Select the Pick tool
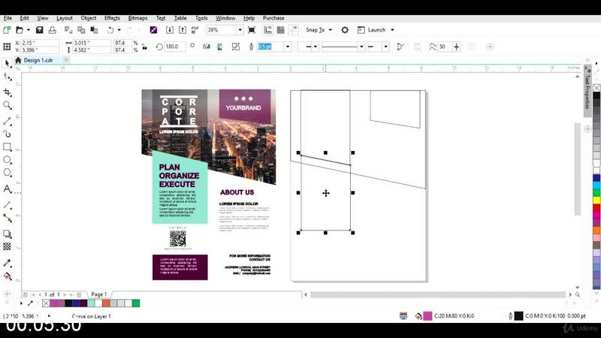Screen dimensions: 601x338 click(7, 63)
